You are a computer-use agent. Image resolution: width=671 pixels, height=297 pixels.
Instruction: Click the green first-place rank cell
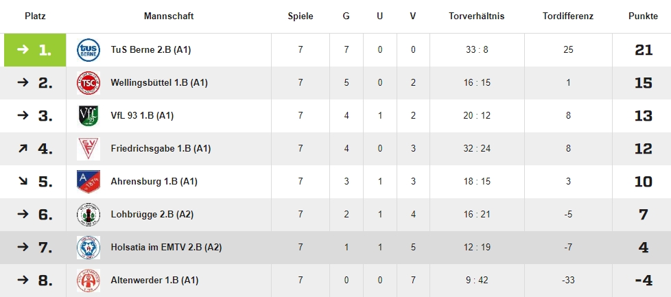point(35,50)
